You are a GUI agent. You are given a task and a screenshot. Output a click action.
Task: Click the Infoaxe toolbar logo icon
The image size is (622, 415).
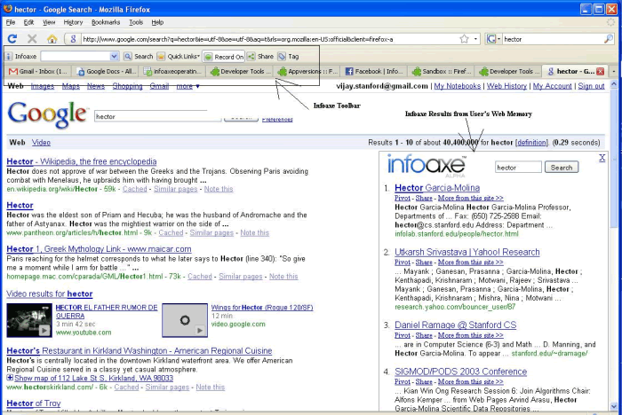click(x=9, y=57)
